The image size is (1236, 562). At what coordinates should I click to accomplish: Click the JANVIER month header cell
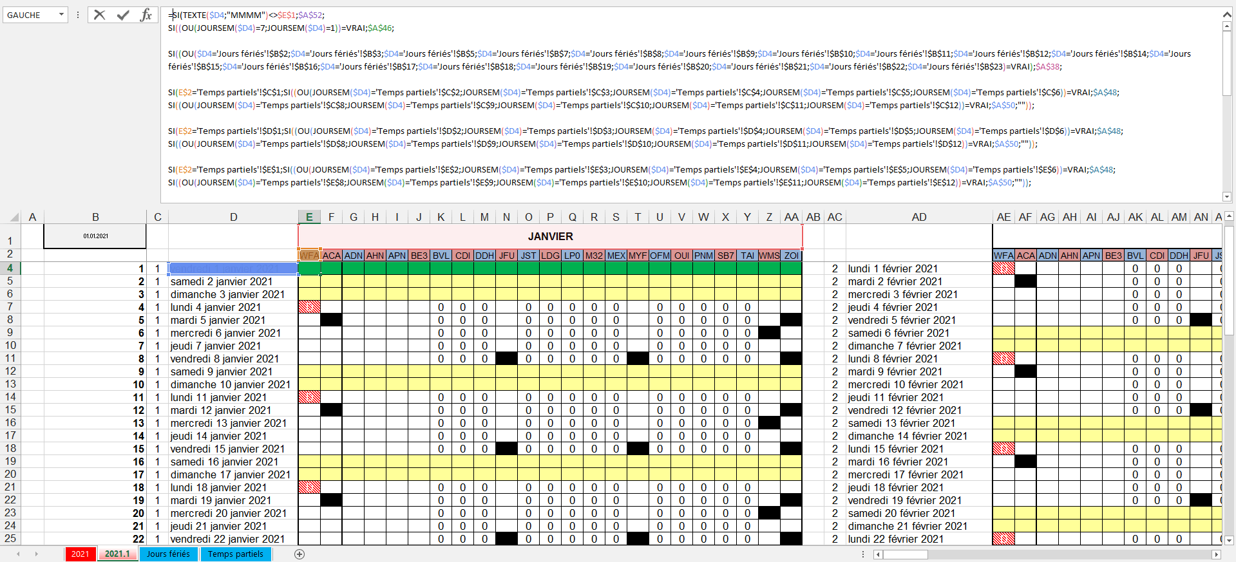[551, 237]
